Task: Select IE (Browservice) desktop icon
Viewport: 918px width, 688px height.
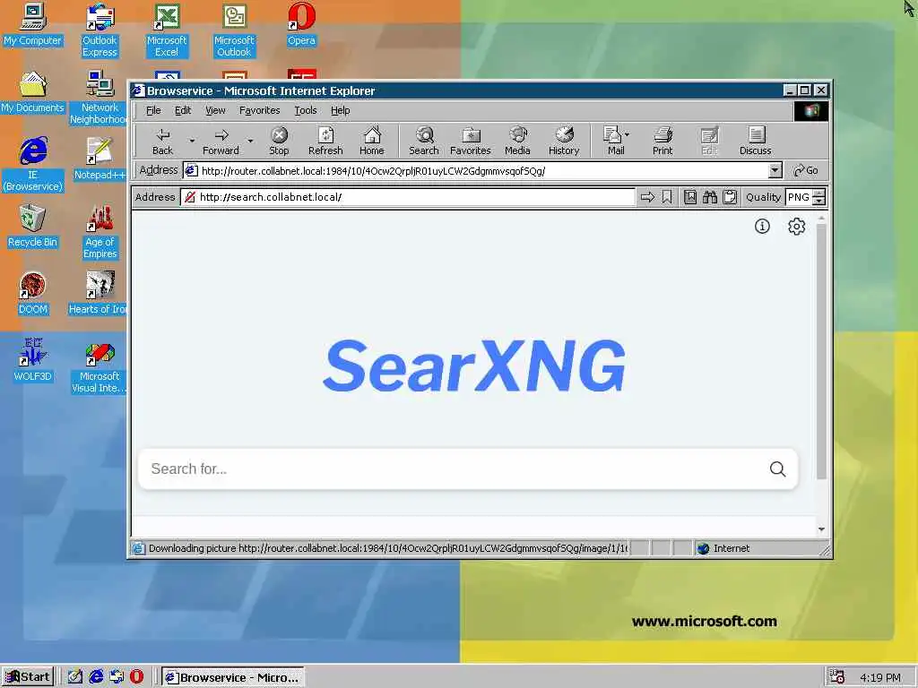Action: (x=33, y=165)
